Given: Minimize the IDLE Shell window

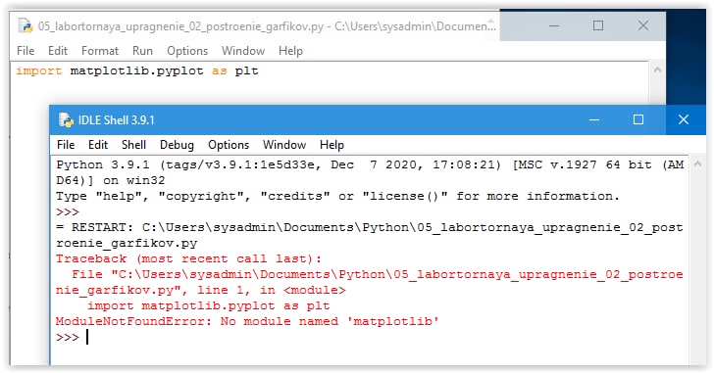Looking at the screenshot, I should tap(594, 120).
